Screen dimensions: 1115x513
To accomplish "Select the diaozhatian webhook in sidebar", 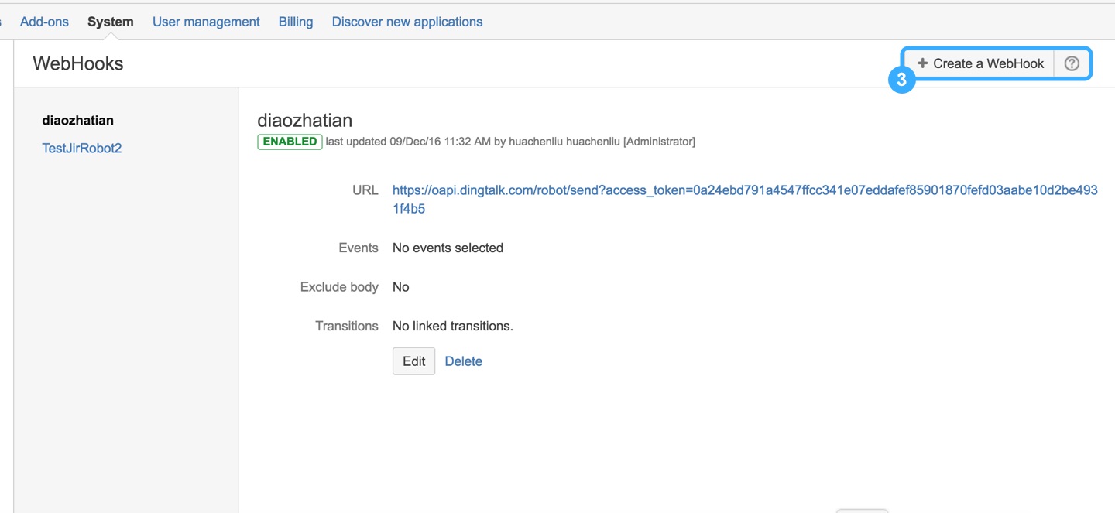I will click(78, 121).
